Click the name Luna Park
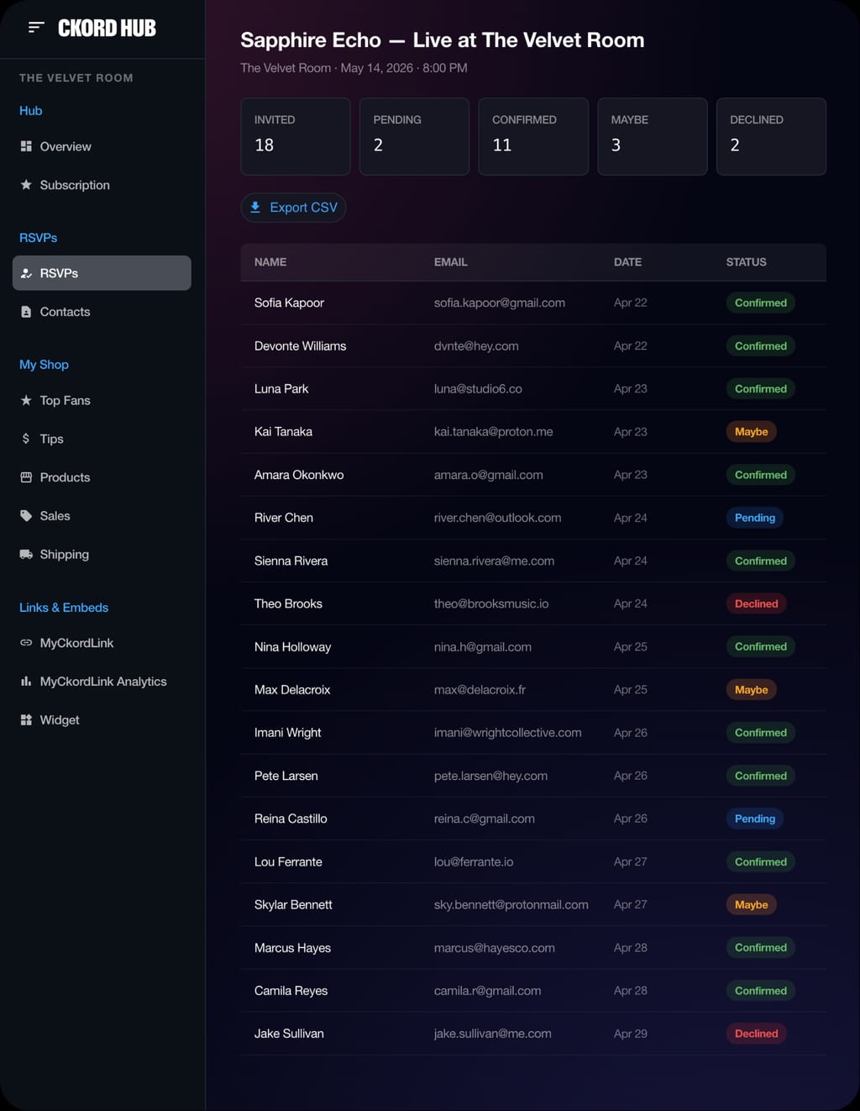The height and width of the screenshot is (1111, 860). 281,389
